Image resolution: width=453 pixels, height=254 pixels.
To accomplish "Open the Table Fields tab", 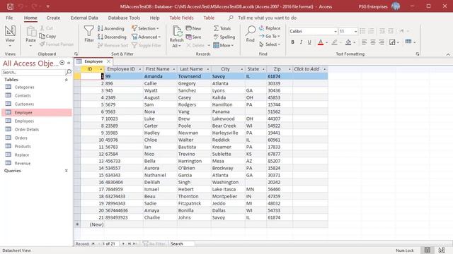I will [181, 18].
